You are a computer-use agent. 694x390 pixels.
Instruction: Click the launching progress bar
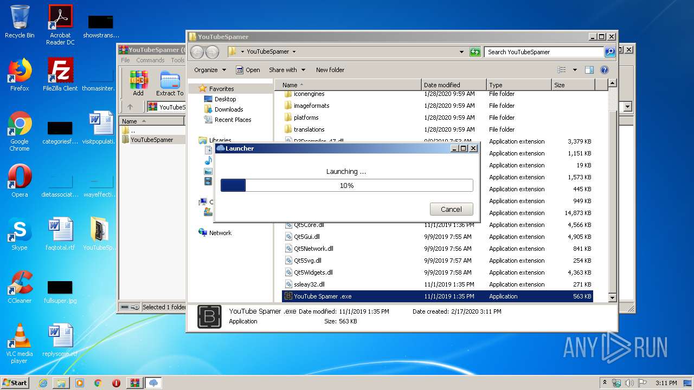point(347,185)
